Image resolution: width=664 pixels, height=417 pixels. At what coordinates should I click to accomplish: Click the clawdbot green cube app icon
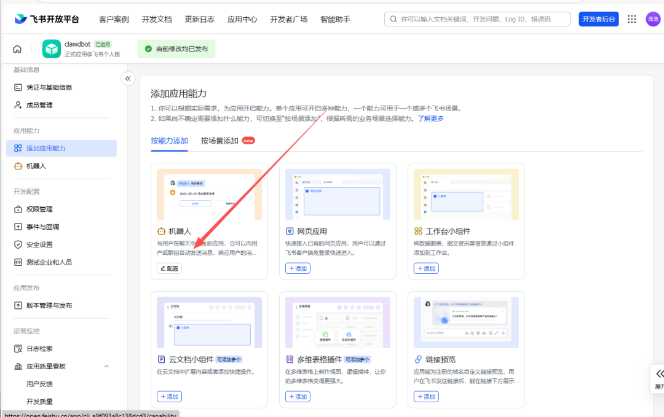point(52,49)
